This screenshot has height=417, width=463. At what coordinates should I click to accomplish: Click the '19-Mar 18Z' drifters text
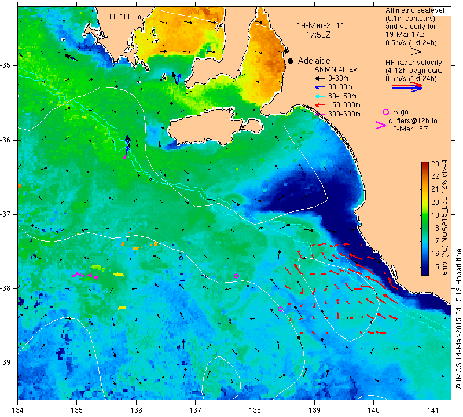[x=409, y=129]
